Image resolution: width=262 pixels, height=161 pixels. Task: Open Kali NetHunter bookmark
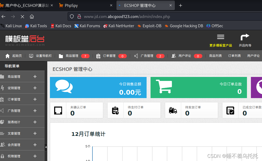point(119,26)
